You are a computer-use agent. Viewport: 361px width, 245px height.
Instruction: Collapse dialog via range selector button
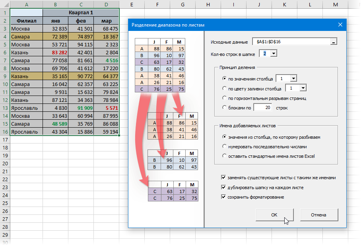point(333,42)
